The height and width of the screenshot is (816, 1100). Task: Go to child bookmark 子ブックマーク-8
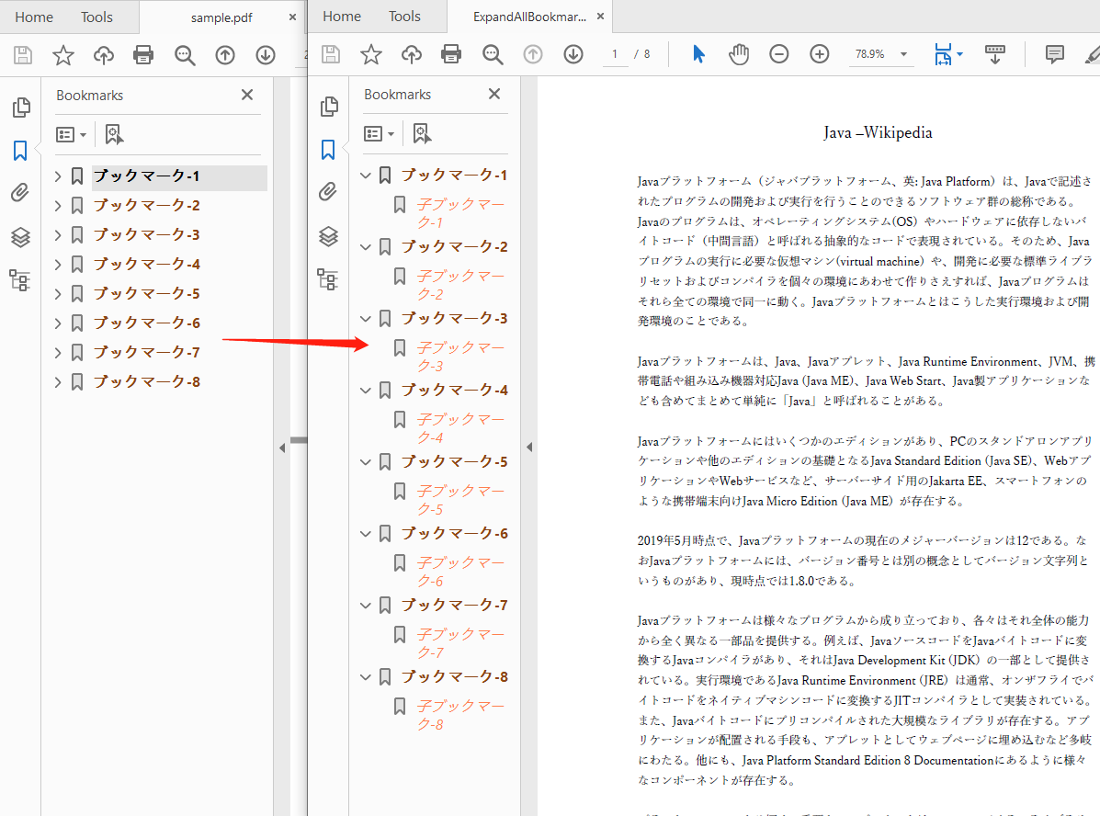pyautogui.click(x=460, y=714)
